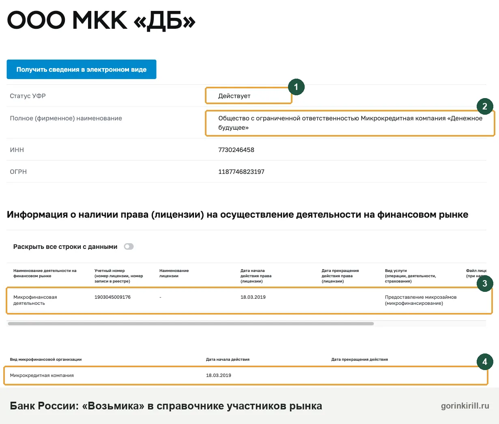499x424 pixels.
Task: Select the label 'Полное (фирменное) наименование'
Action: point(66,118)
